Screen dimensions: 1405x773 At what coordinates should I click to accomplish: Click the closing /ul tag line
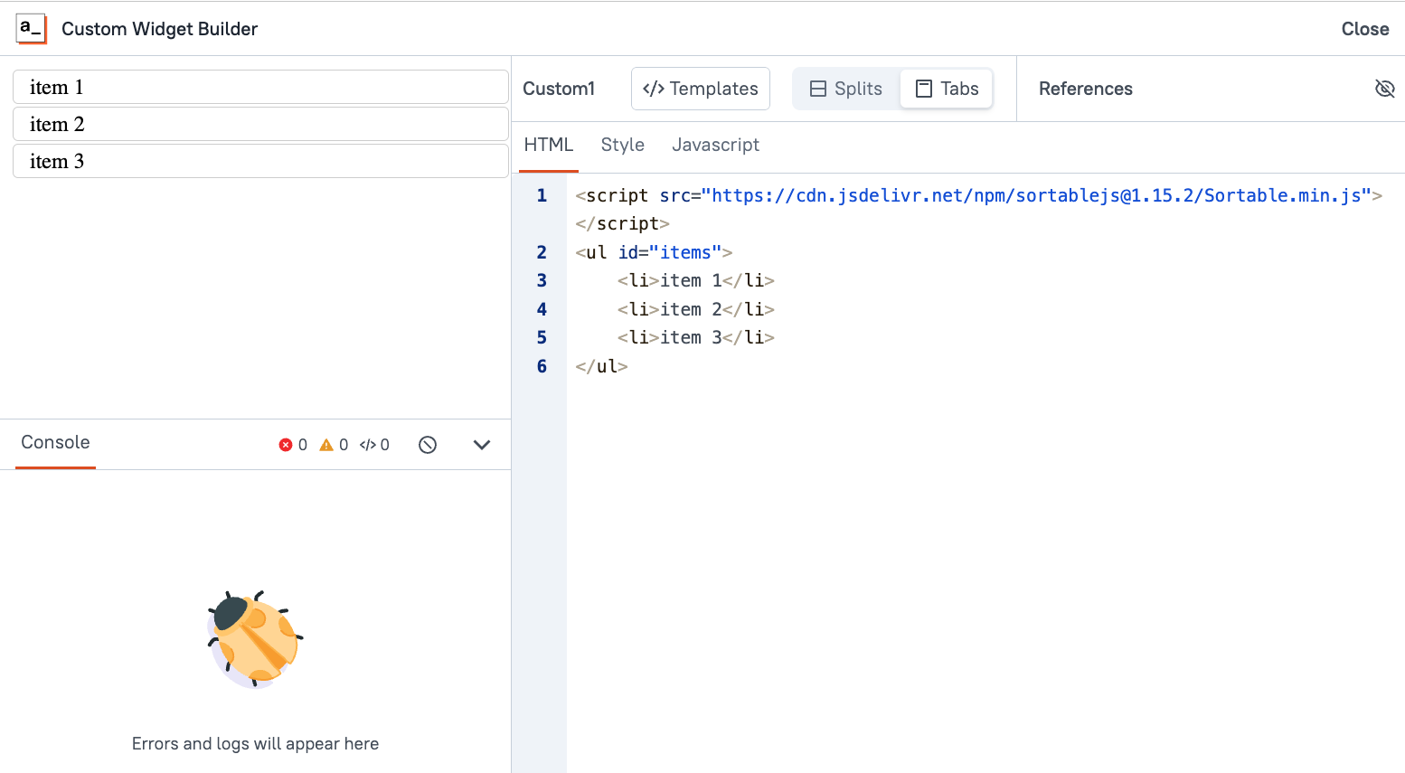point(601,366)
